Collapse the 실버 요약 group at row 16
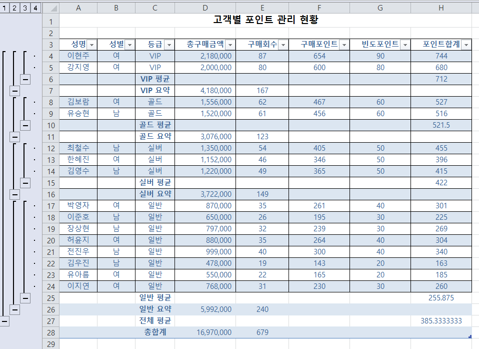The image size is (479, 349). 14,194
